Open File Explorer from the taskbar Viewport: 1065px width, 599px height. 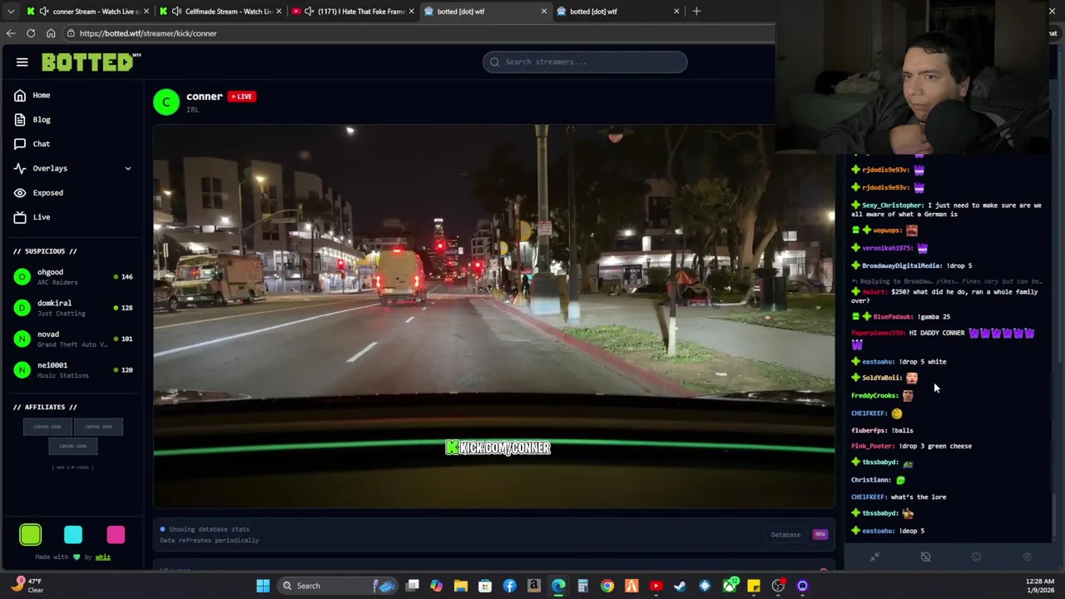[x=460, y=586]
